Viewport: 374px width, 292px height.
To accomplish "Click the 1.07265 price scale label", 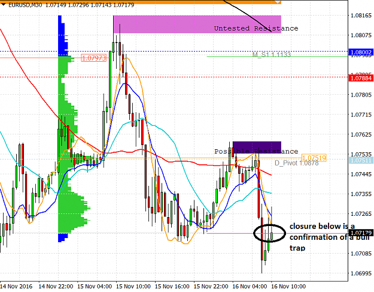I will [361, 214].
